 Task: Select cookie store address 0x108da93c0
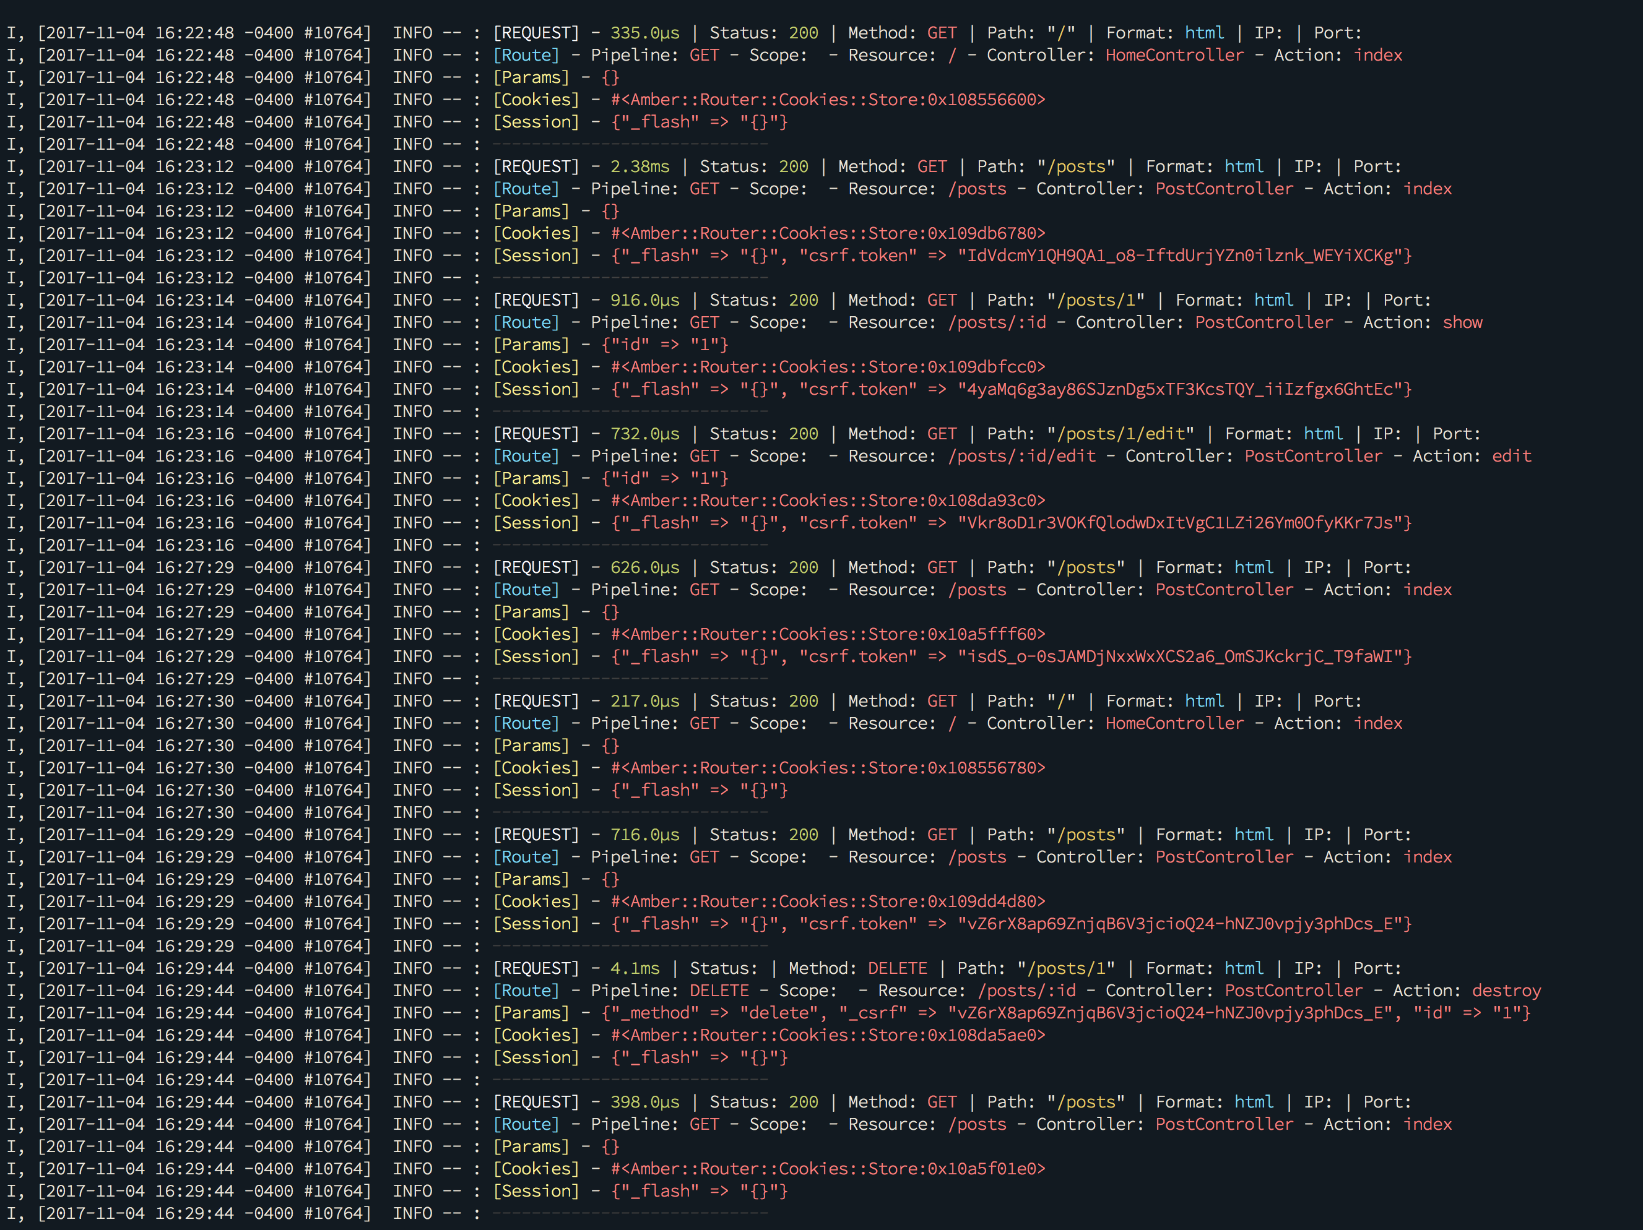(x=981, y=501)
